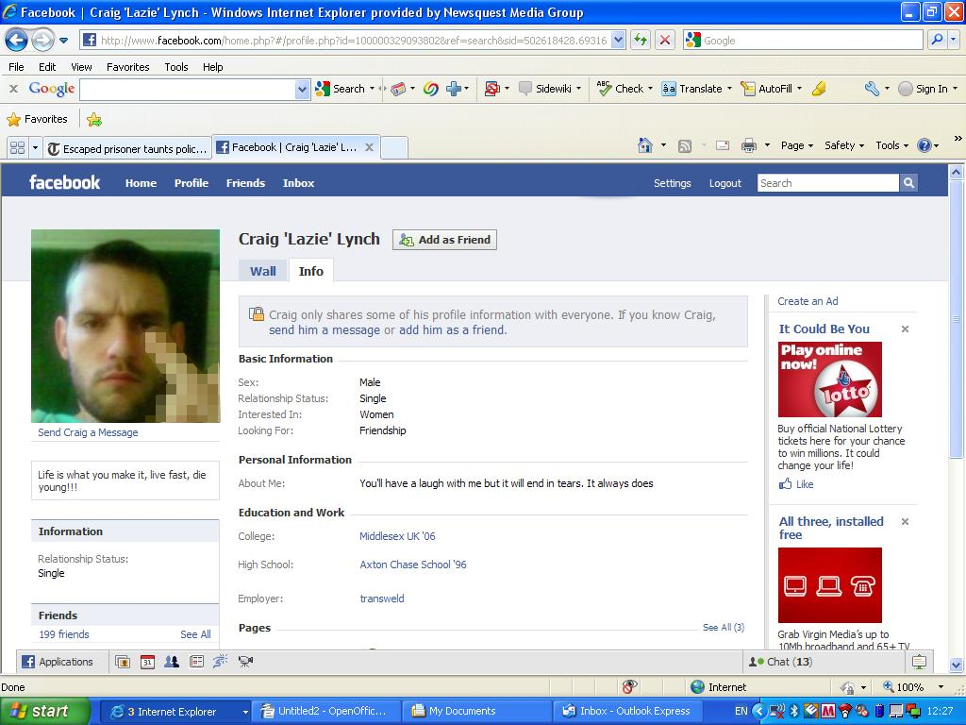The image size is (966, 725).
Task: Click the pop-up blocker icon in Google toolbar
Action: click(x=491, y=89)
